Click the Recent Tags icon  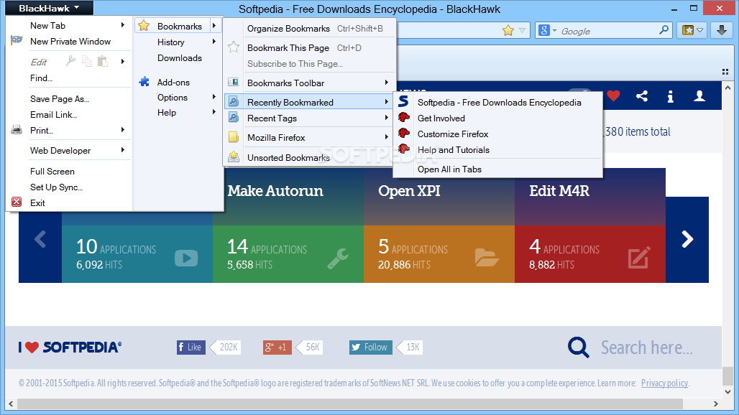tap(234, 118)
